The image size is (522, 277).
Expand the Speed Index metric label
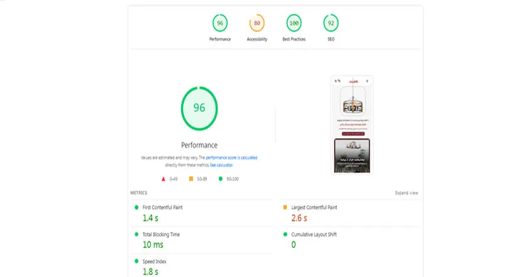pyautogui.click(x=155, y=261)
